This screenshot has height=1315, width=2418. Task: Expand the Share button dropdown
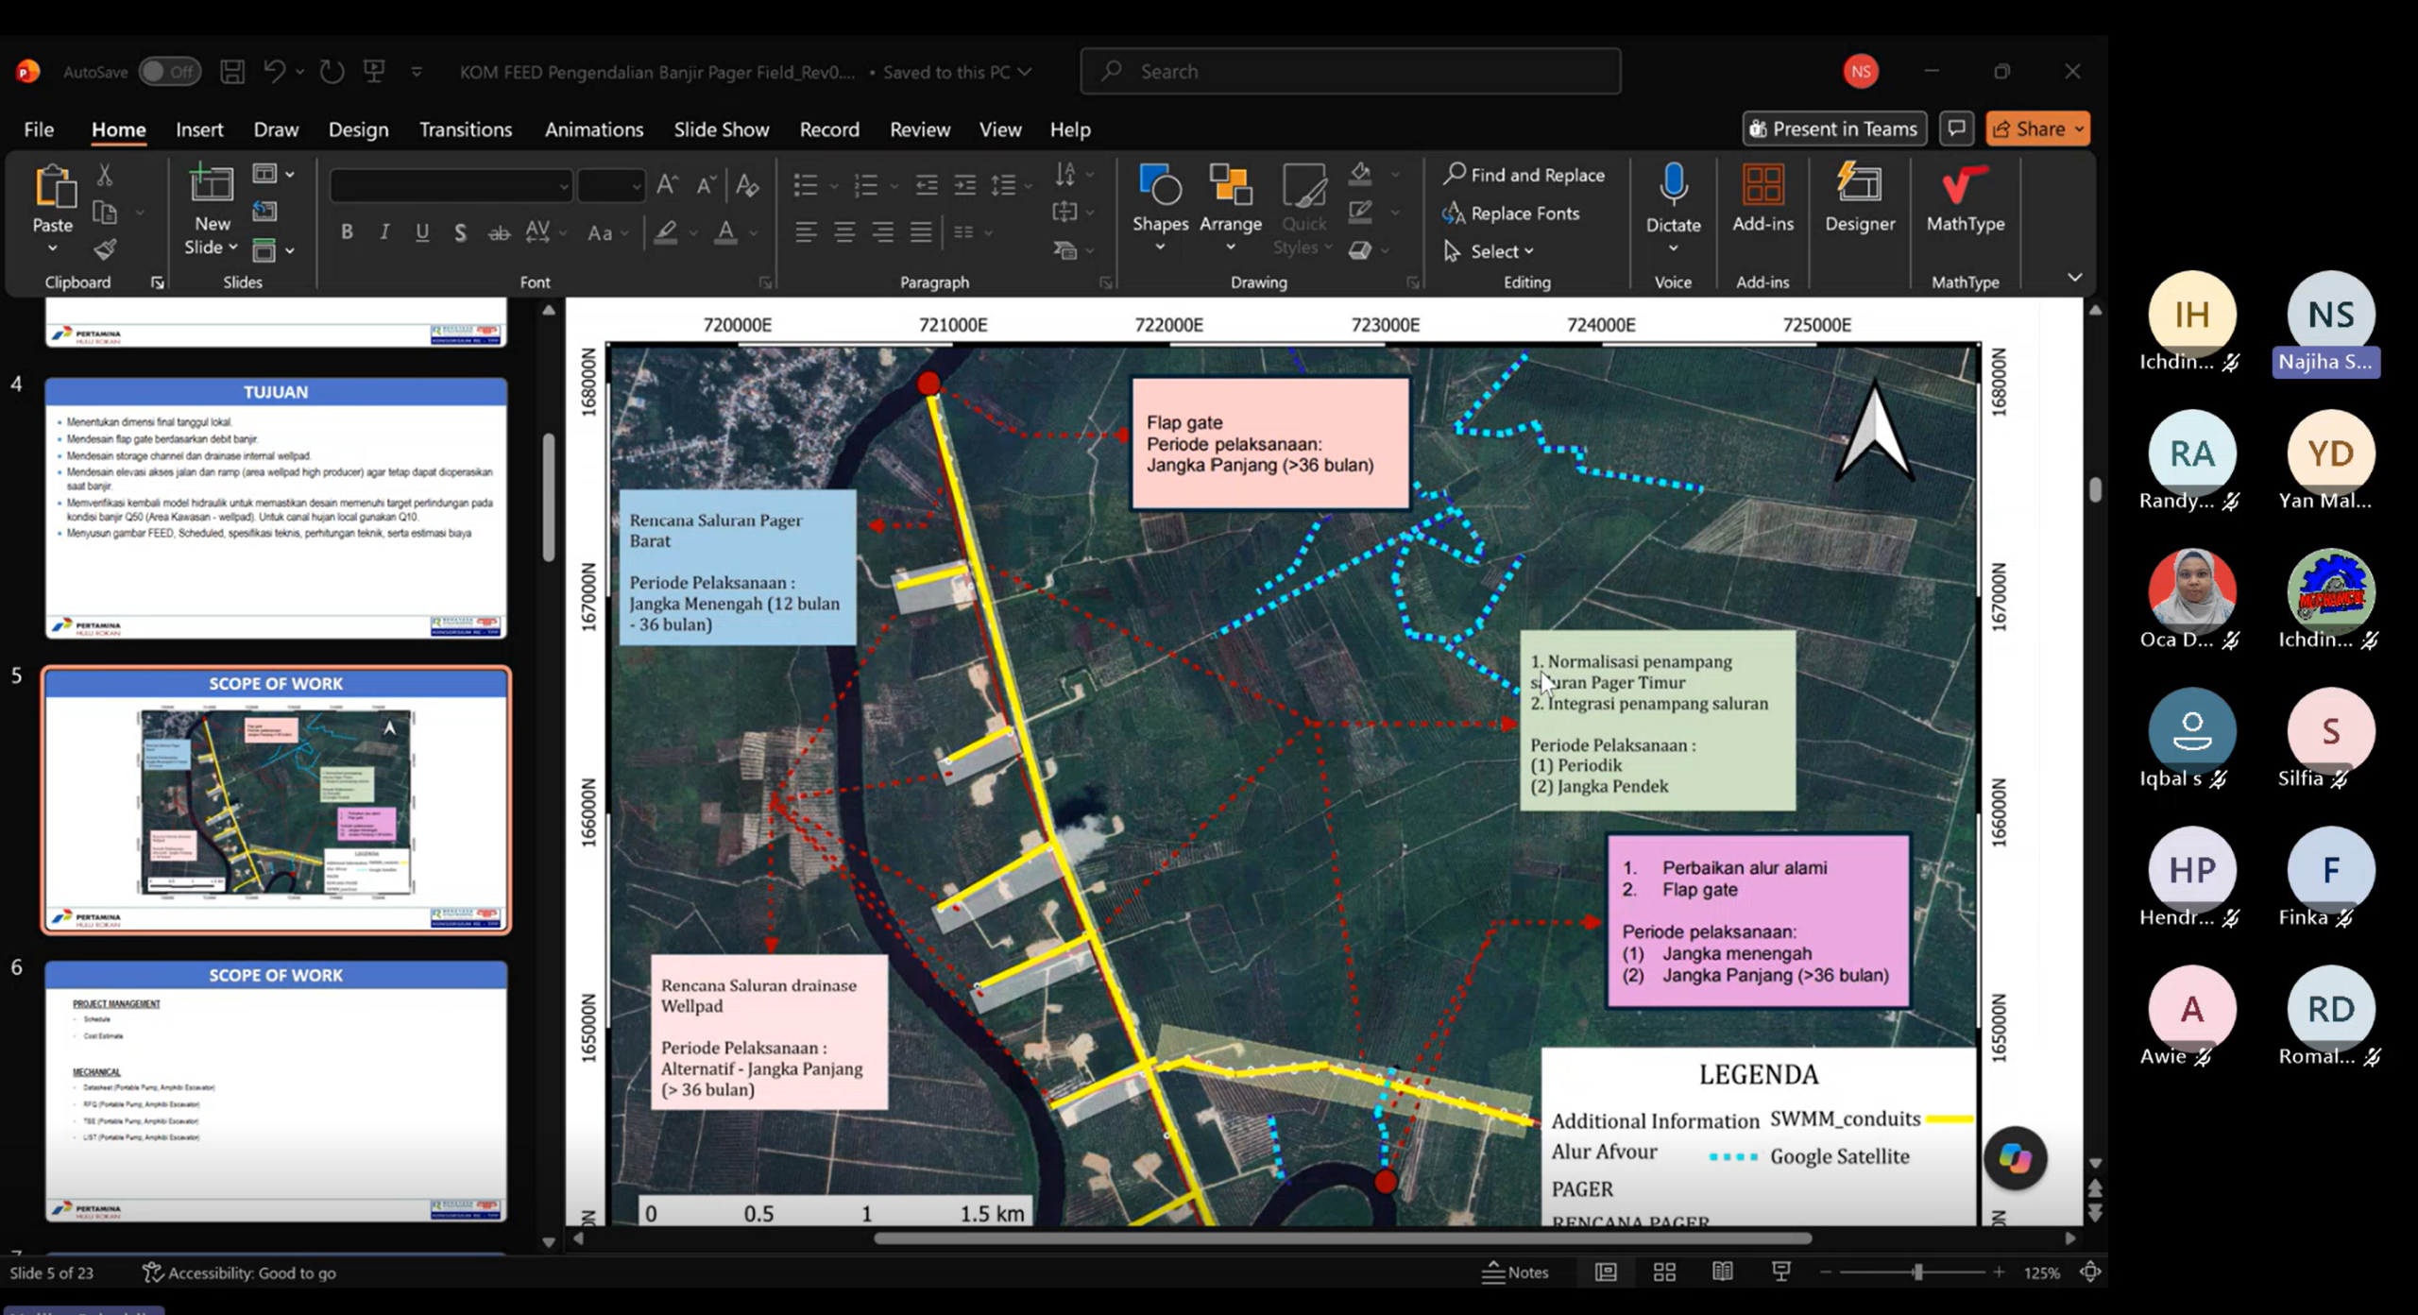click(2080, 129)
